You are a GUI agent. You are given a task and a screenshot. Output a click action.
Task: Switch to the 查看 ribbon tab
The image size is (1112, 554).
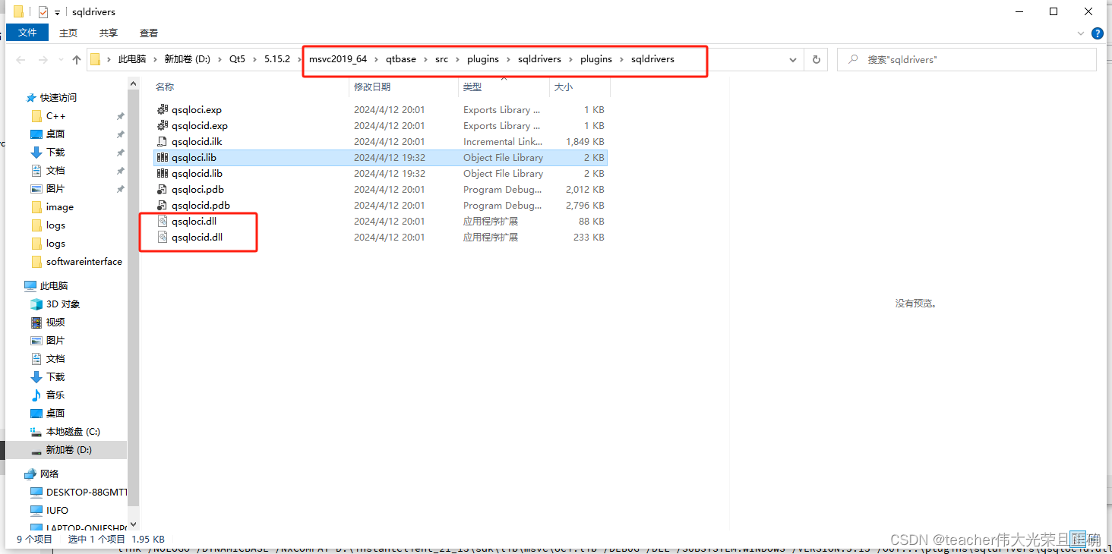pyautogui.click(x=149, y=33)
